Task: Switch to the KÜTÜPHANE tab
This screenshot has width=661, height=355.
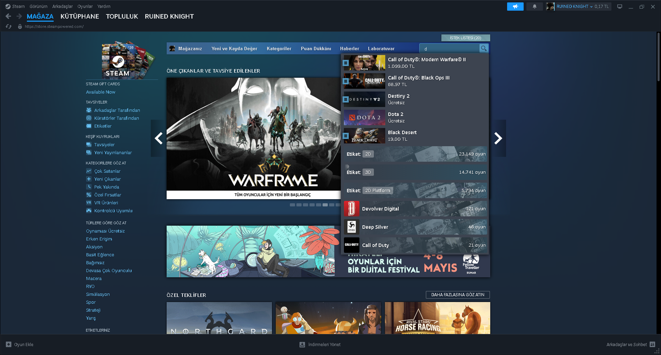Action: click(80, 16)
